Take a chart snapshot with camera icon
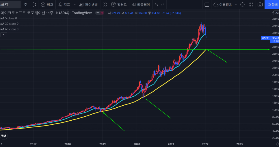The image size is (279, 147). 260,5
